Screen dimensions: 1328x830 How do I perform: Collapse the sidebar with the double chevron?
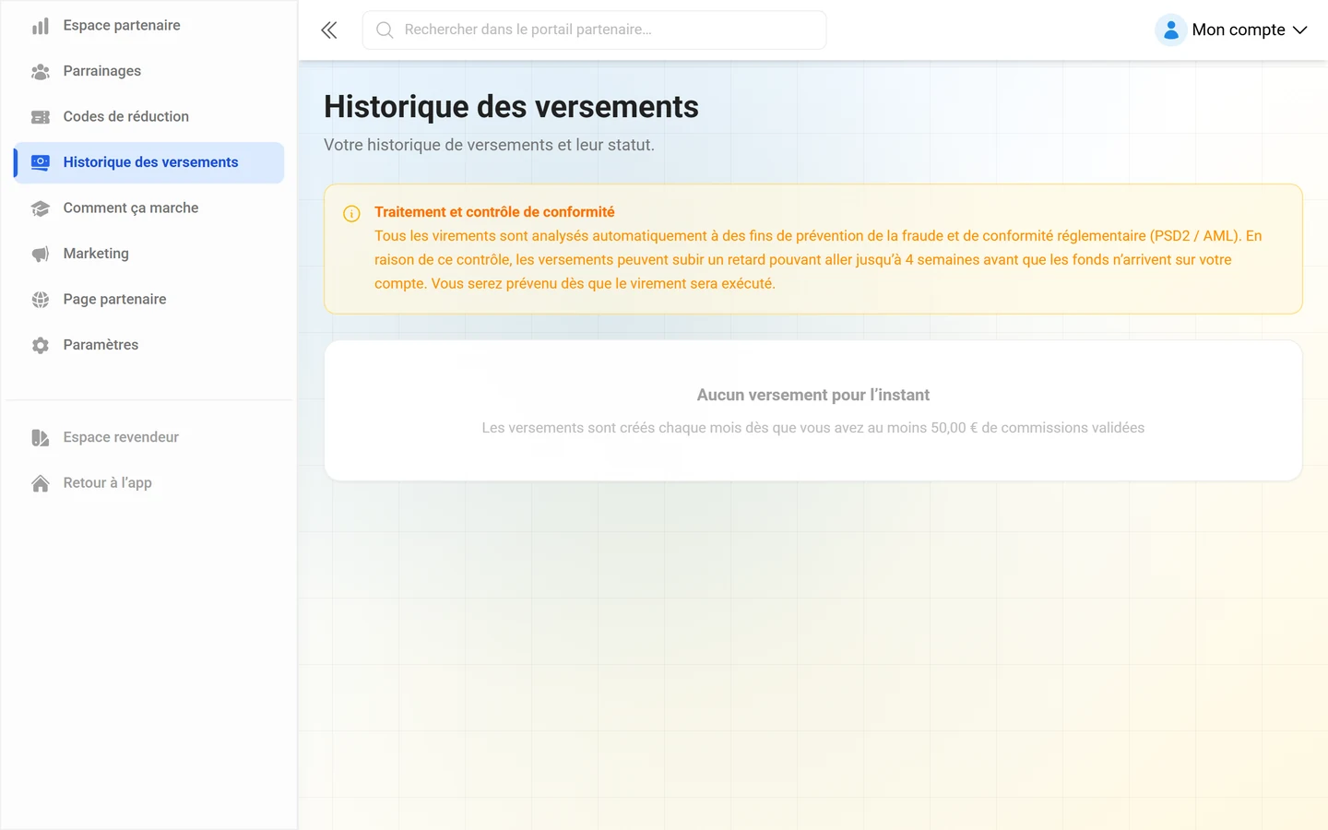pos(329,30)
